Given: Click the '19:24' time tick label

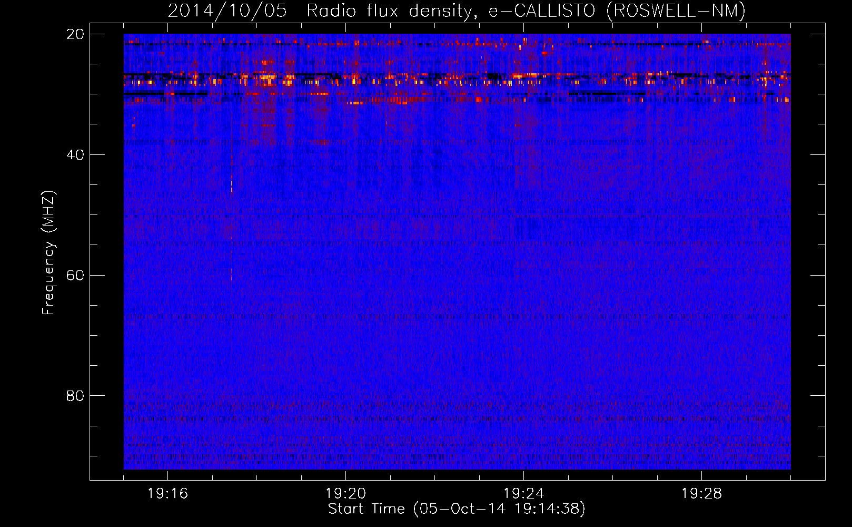Looking at the screenshot, I should (523, 494).
